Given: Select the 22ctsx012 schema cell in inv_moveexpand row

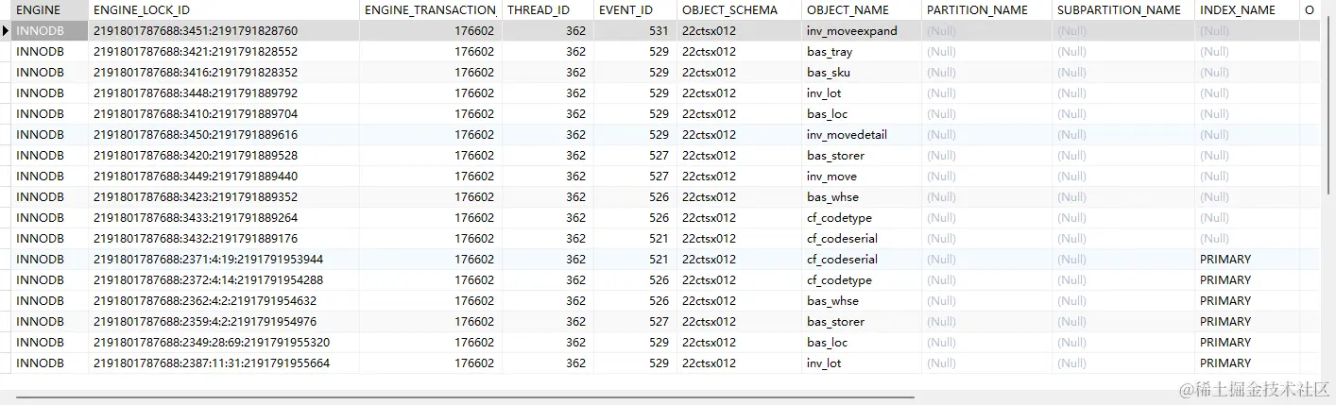Looking at the screenshot, I should coord(739,31).
